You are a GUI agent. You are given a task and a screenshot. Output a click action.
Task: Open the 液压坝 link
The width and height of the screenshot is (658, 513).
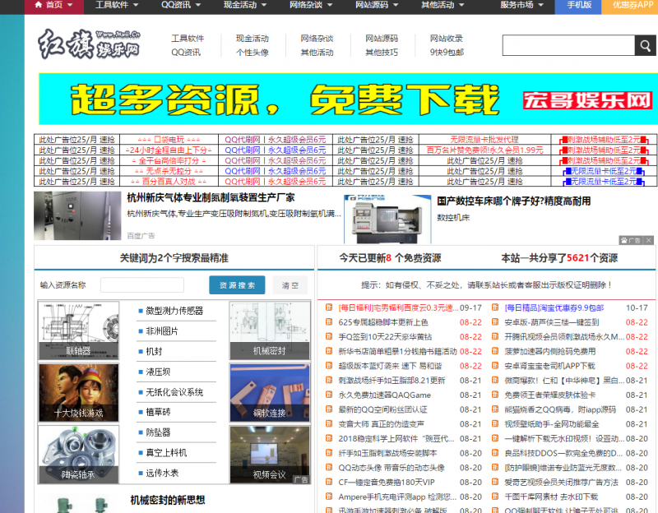158,372
